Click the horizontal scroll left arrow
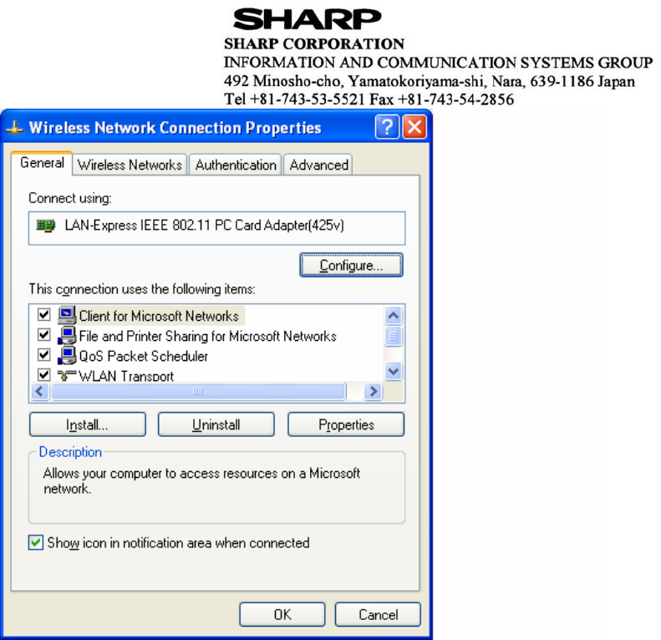The image size is (661, 640). (x=40, y=391)
